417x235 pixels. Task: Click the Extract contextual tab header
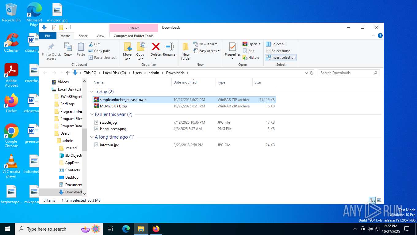(x=134, y=28)
